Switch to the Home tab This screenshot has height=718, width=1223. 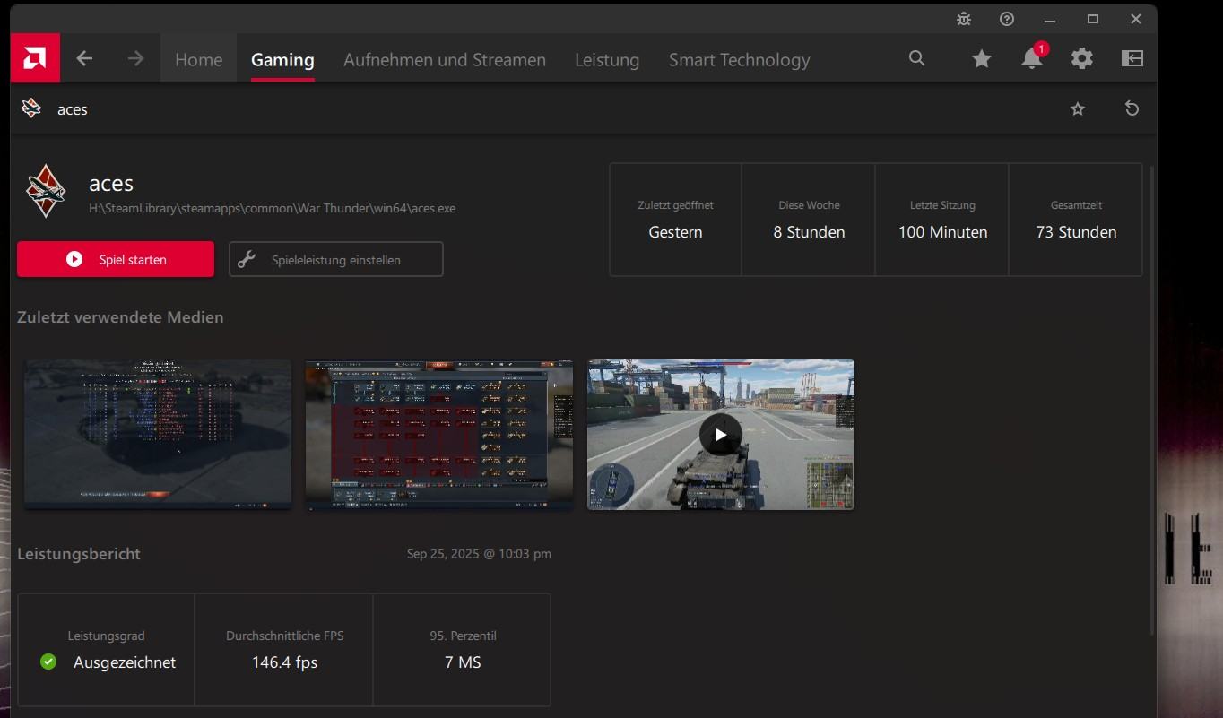[x=198, y=60]
